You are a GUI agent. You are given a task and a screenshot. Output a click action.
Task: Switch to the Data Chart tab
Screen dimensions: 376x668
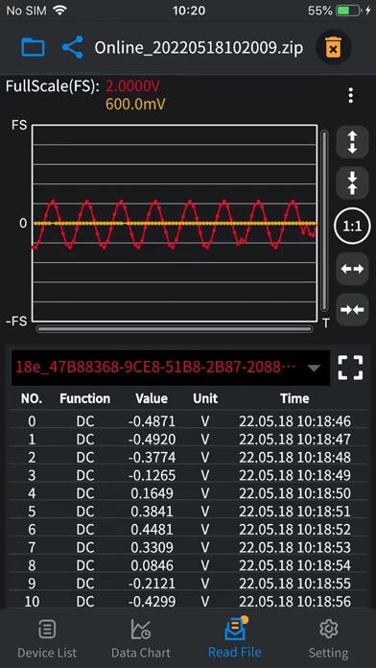(x=141, y=639)
